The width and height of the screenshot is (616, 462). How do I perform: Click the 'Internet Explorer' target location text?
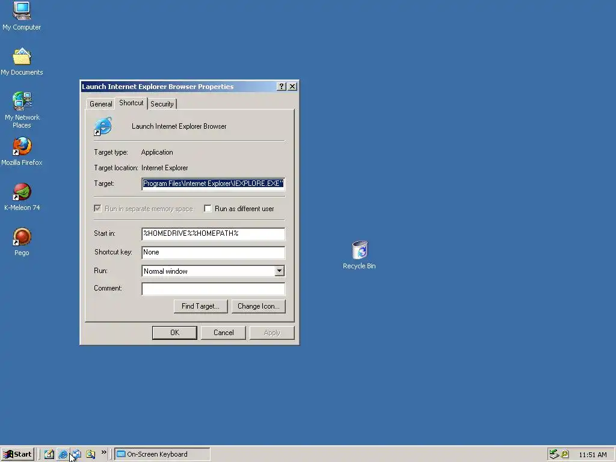[x=165, y=168]
